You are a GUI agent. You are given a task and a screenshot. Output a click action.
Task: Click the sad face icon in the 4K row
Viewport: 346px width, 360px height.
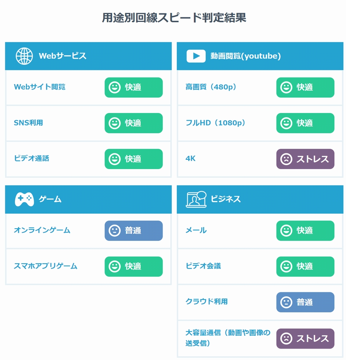pos(286,159)
